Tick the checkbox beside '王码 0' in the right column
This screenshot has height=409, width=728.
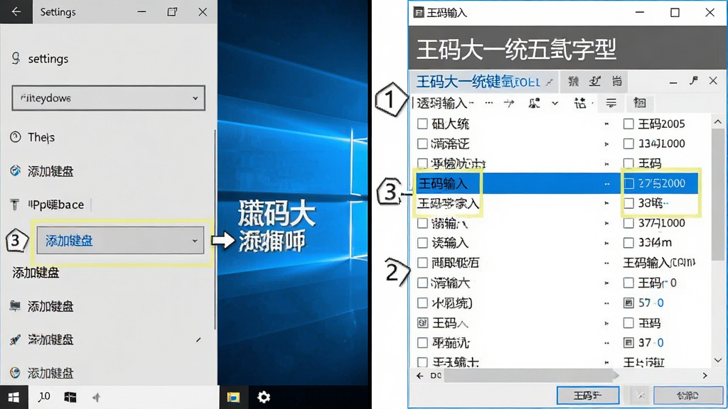tap(628, 283)
